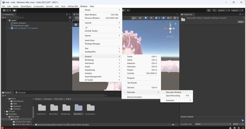Open the Layers dropdown

tap(224, 10)
